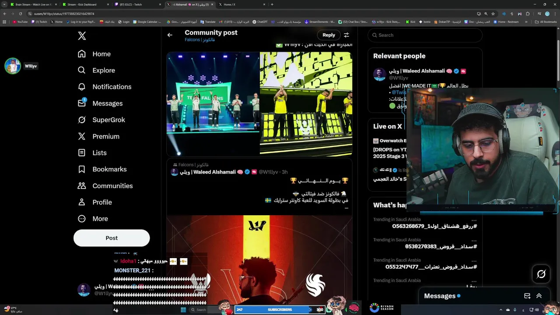Compose new message from Messages drawer

(527, 296)
